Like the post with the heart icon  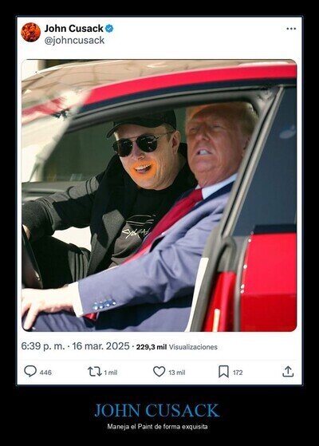(159, 372)
